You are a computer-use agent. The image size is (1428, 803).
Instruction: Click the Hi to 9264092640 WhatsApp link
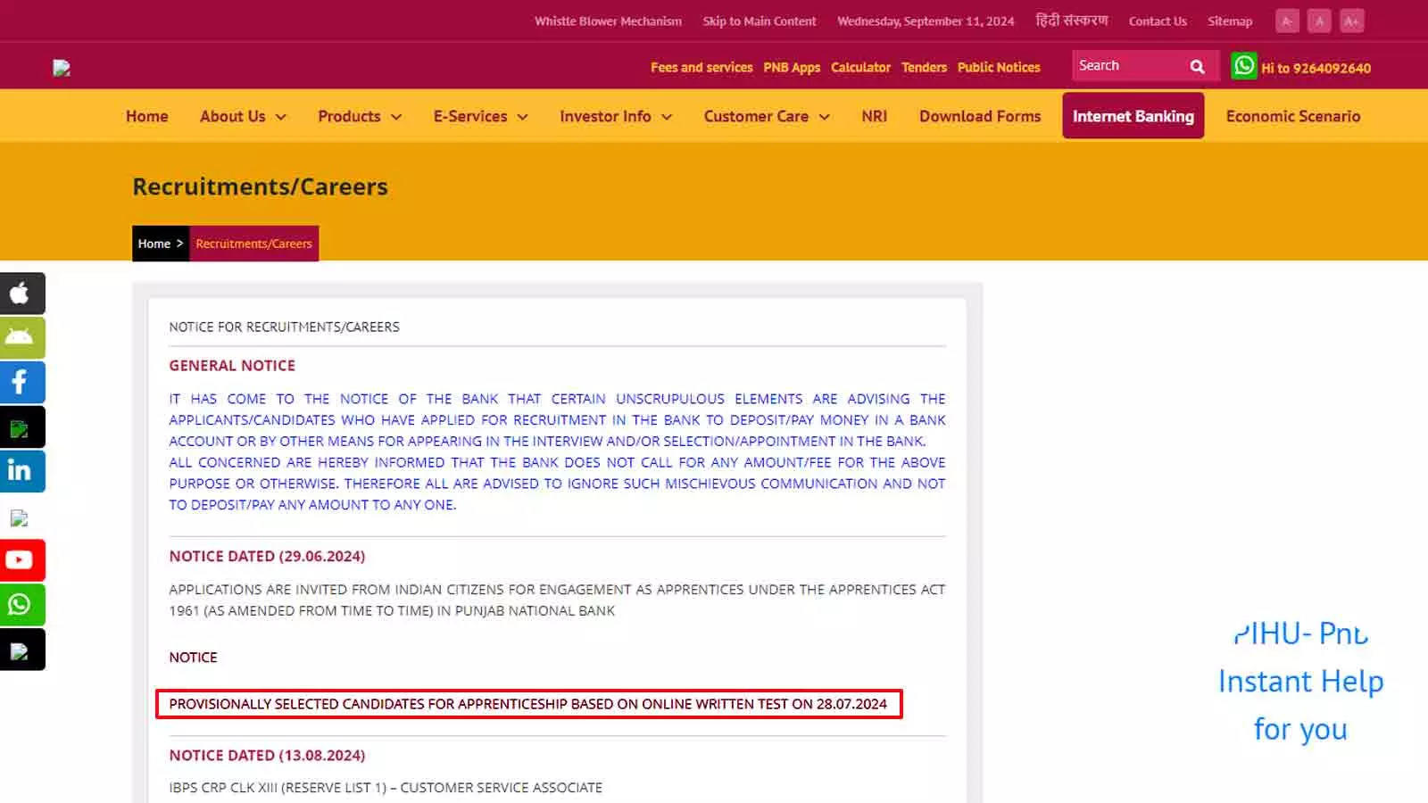(x=1316, y=68)
